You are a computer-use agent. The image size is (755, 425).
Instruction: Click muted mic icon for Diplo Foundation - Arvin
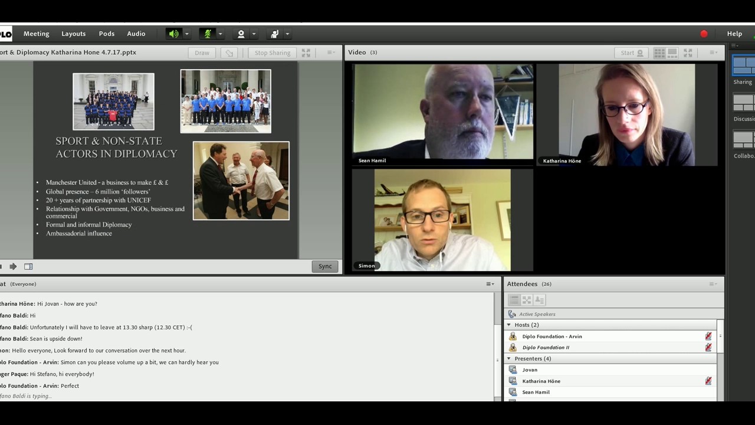[708, 336]
